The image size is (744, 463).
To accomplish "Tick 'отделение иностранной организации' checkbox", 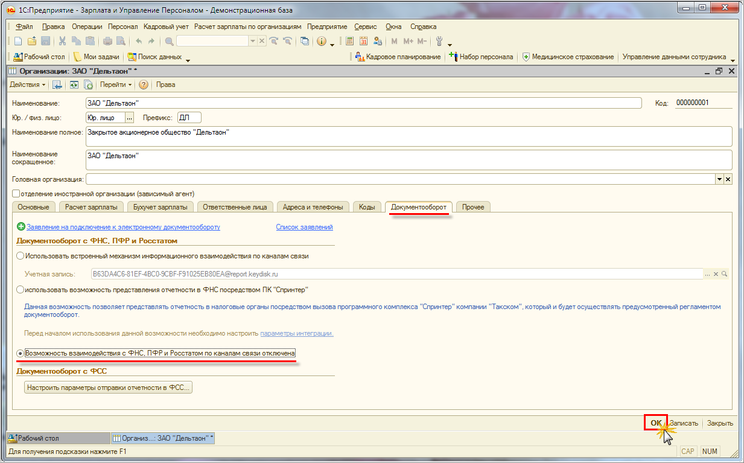I will pos(16,194).
